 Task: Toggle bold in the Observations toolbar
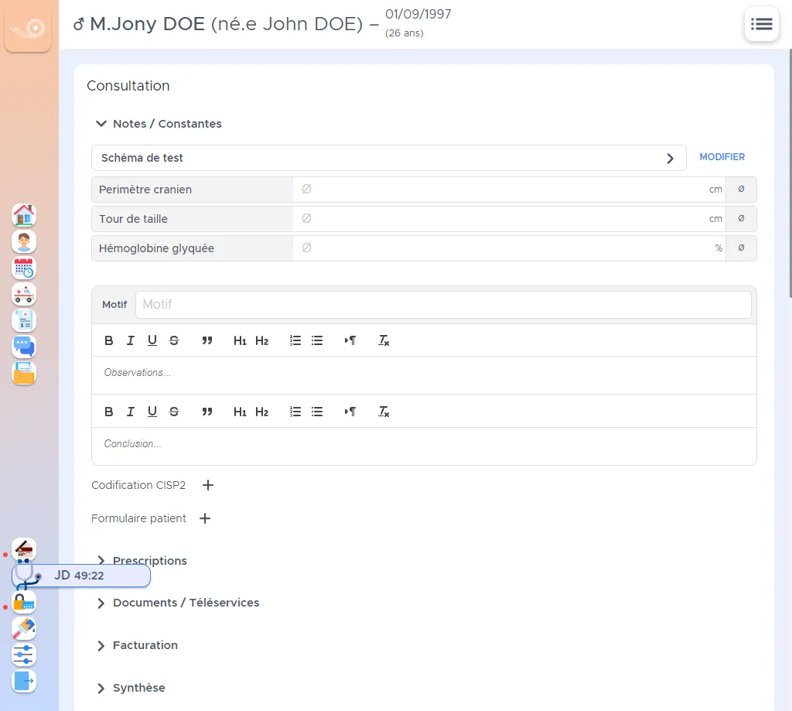point(108,340)
